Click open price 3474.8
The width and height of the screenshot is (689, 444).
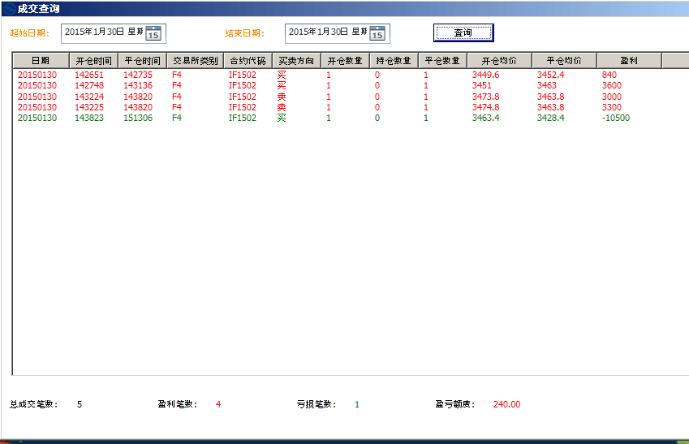(x=485, y=107)
